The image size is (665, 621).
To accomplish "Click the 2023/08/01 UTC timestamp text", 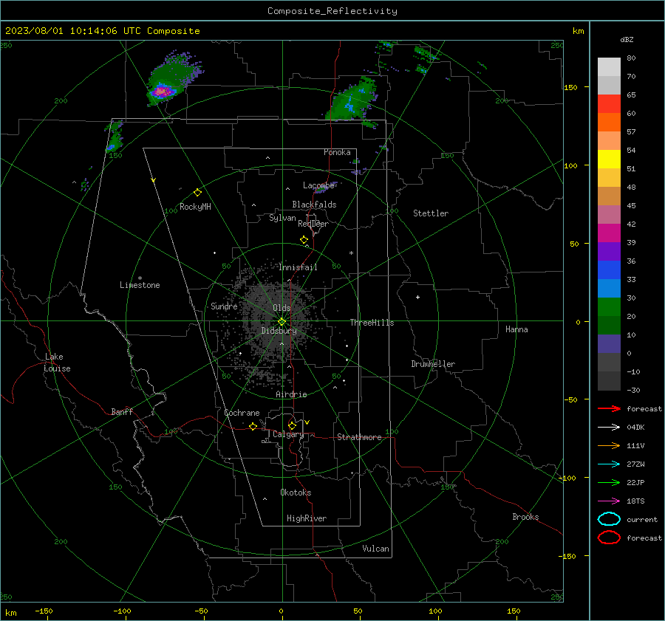I will [102, 31].
